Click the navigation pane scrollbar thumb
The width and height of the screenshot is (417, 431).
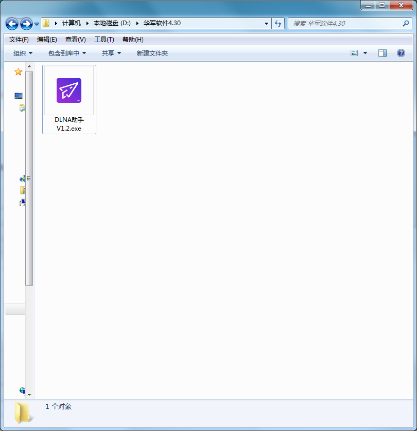pyautogui.click(x=29, y=178)
